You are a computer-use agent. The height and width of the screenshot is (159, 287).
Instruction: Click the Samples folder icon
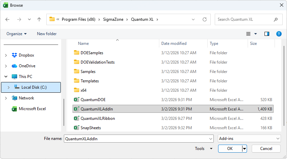coord(77,71)
